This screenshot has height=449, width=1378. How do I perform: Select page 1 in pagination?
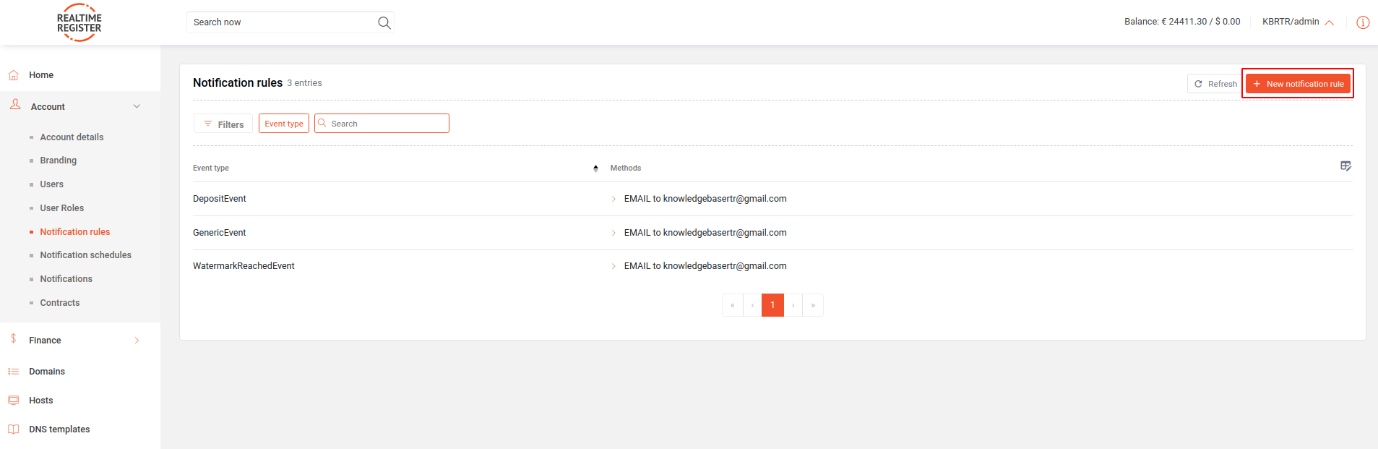tap(772, 305)
